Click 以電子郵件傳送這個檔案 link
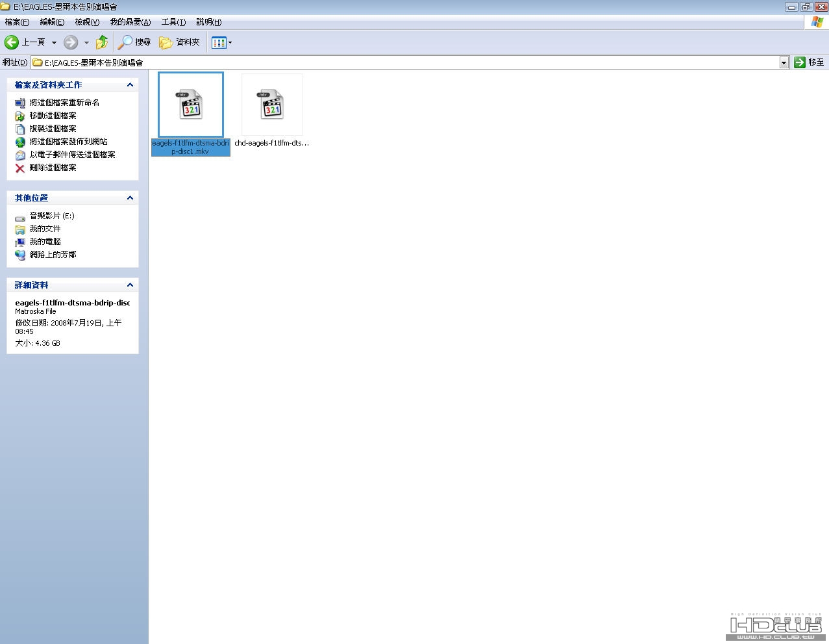This screenshot has height=644, width=829. pos(72,155)
